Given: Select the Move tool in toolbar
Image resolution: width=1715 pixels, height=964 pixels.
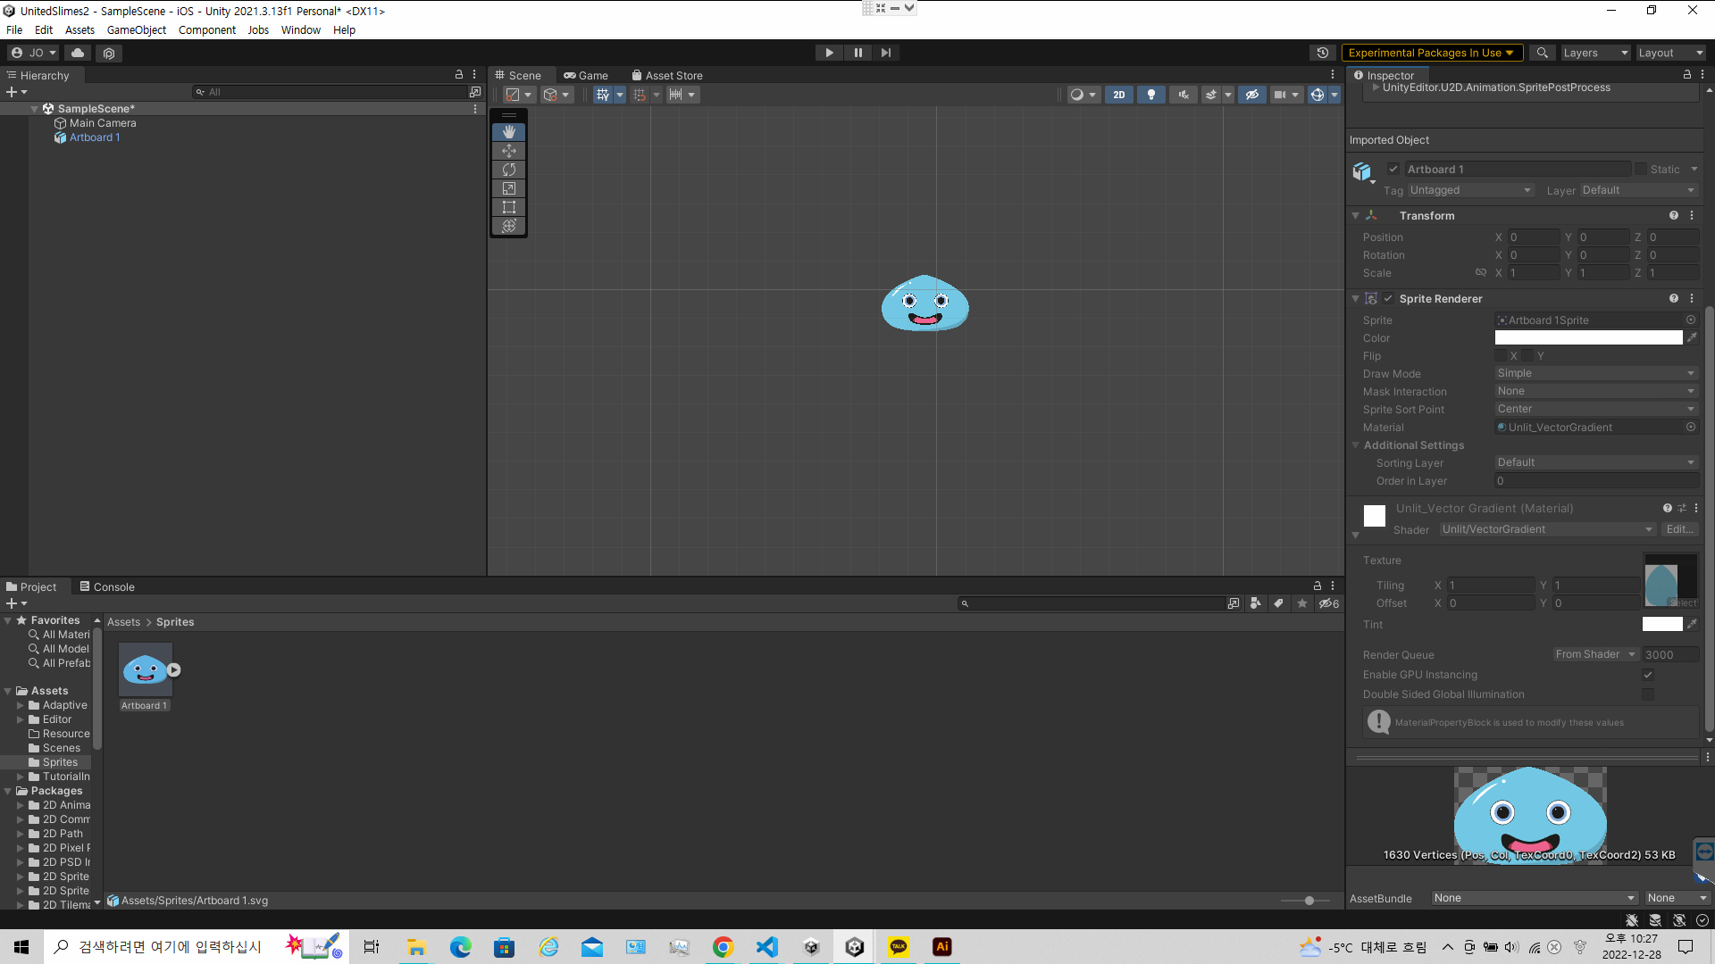Looking at the screenshot, I should (509, 151).
